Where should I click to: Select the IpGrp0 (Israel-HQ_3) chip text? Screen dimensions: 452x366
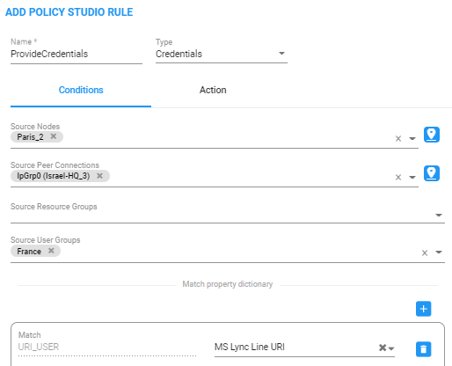54,176
